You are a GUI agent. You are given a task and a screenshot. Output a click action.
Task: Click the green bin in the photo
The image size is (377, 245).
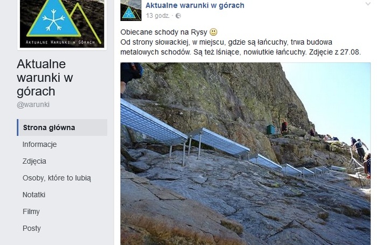coord(271,129)
